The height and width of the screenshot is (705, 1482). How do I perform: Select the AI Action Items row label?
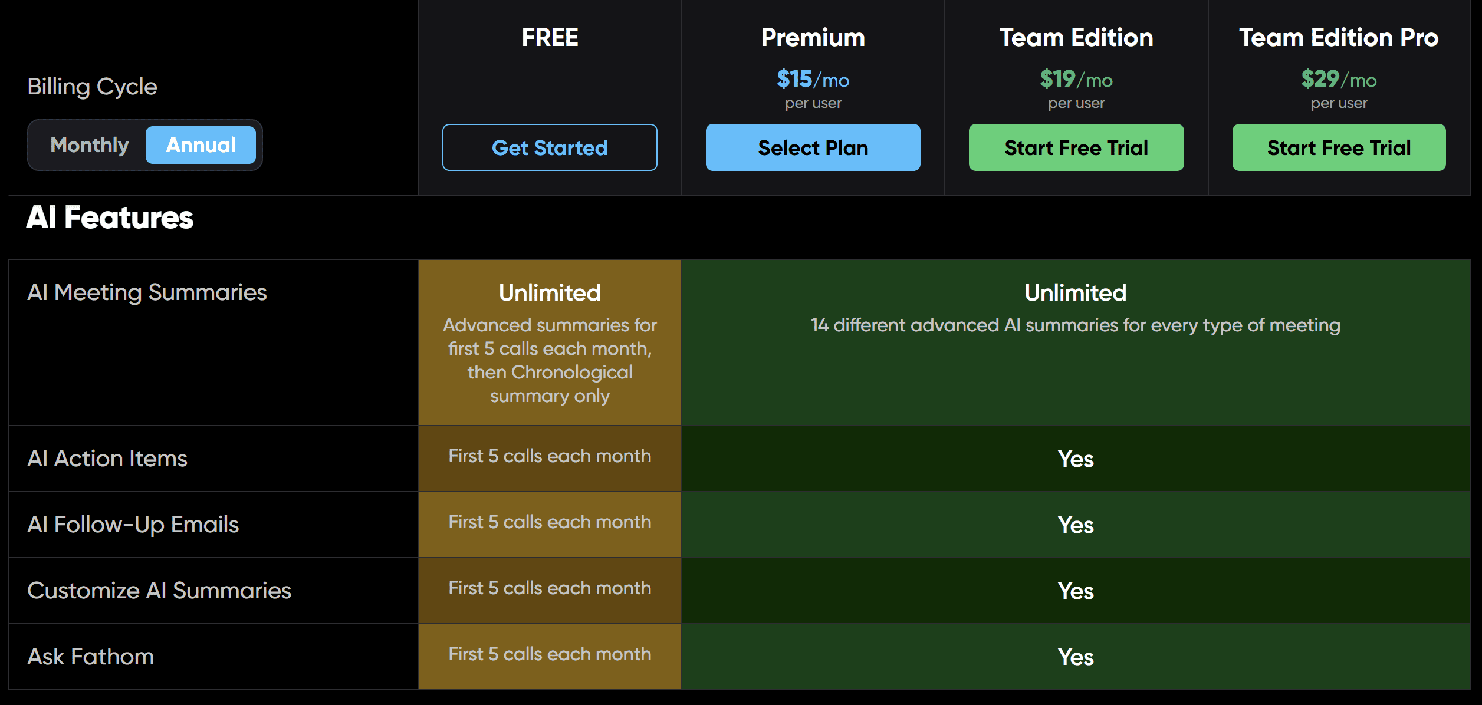[107, 459]
